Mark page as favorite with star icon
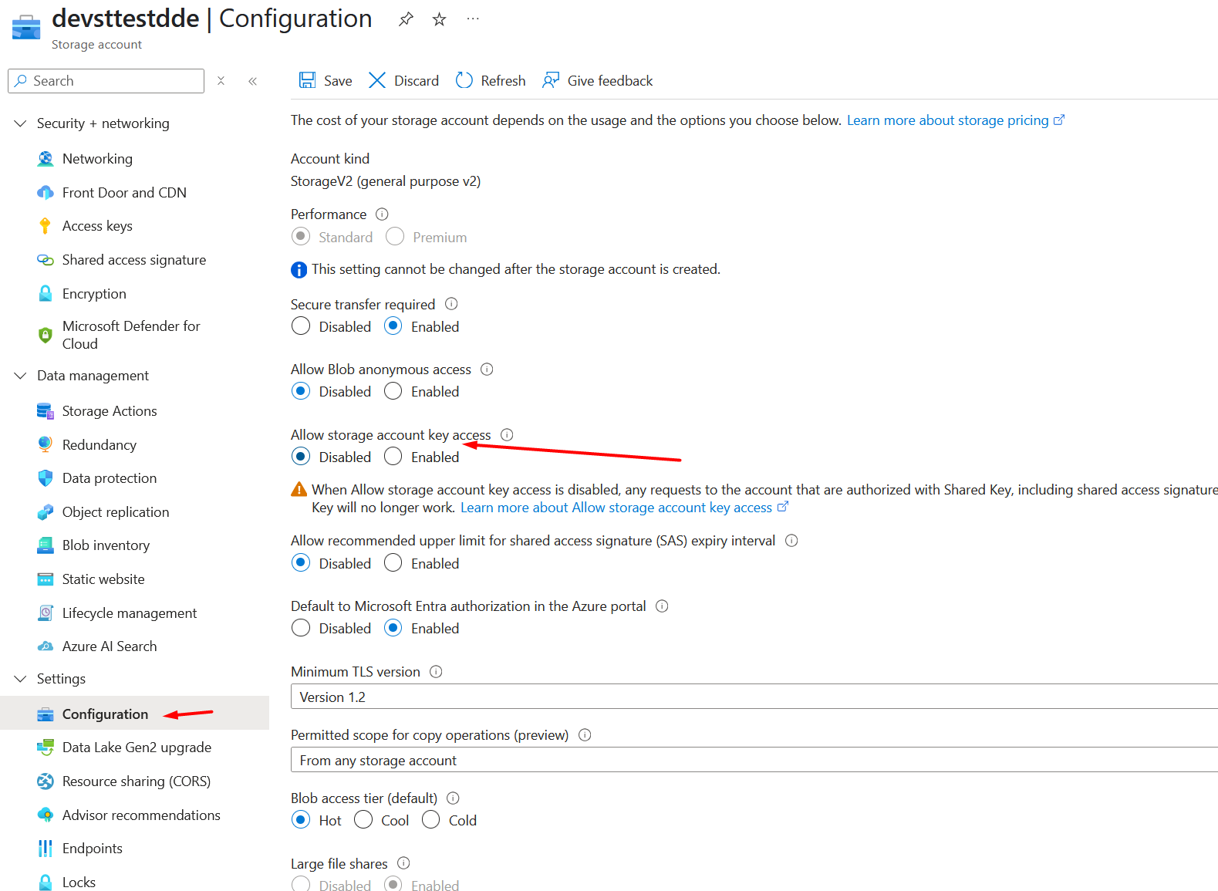1218x891 pixels. (439, 19)
